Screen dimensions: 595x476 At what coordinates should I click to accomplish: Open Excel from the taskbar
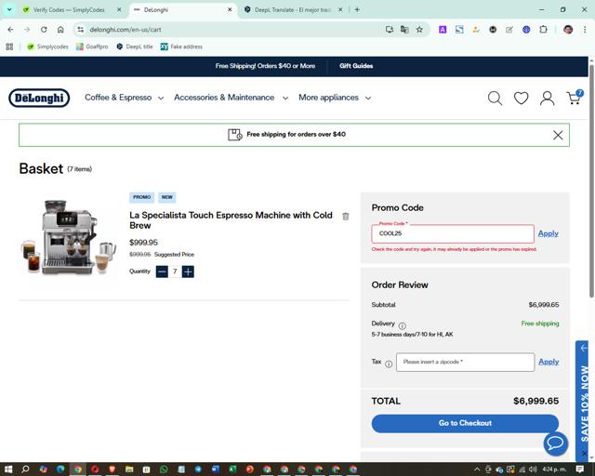[x=232, y=469]
